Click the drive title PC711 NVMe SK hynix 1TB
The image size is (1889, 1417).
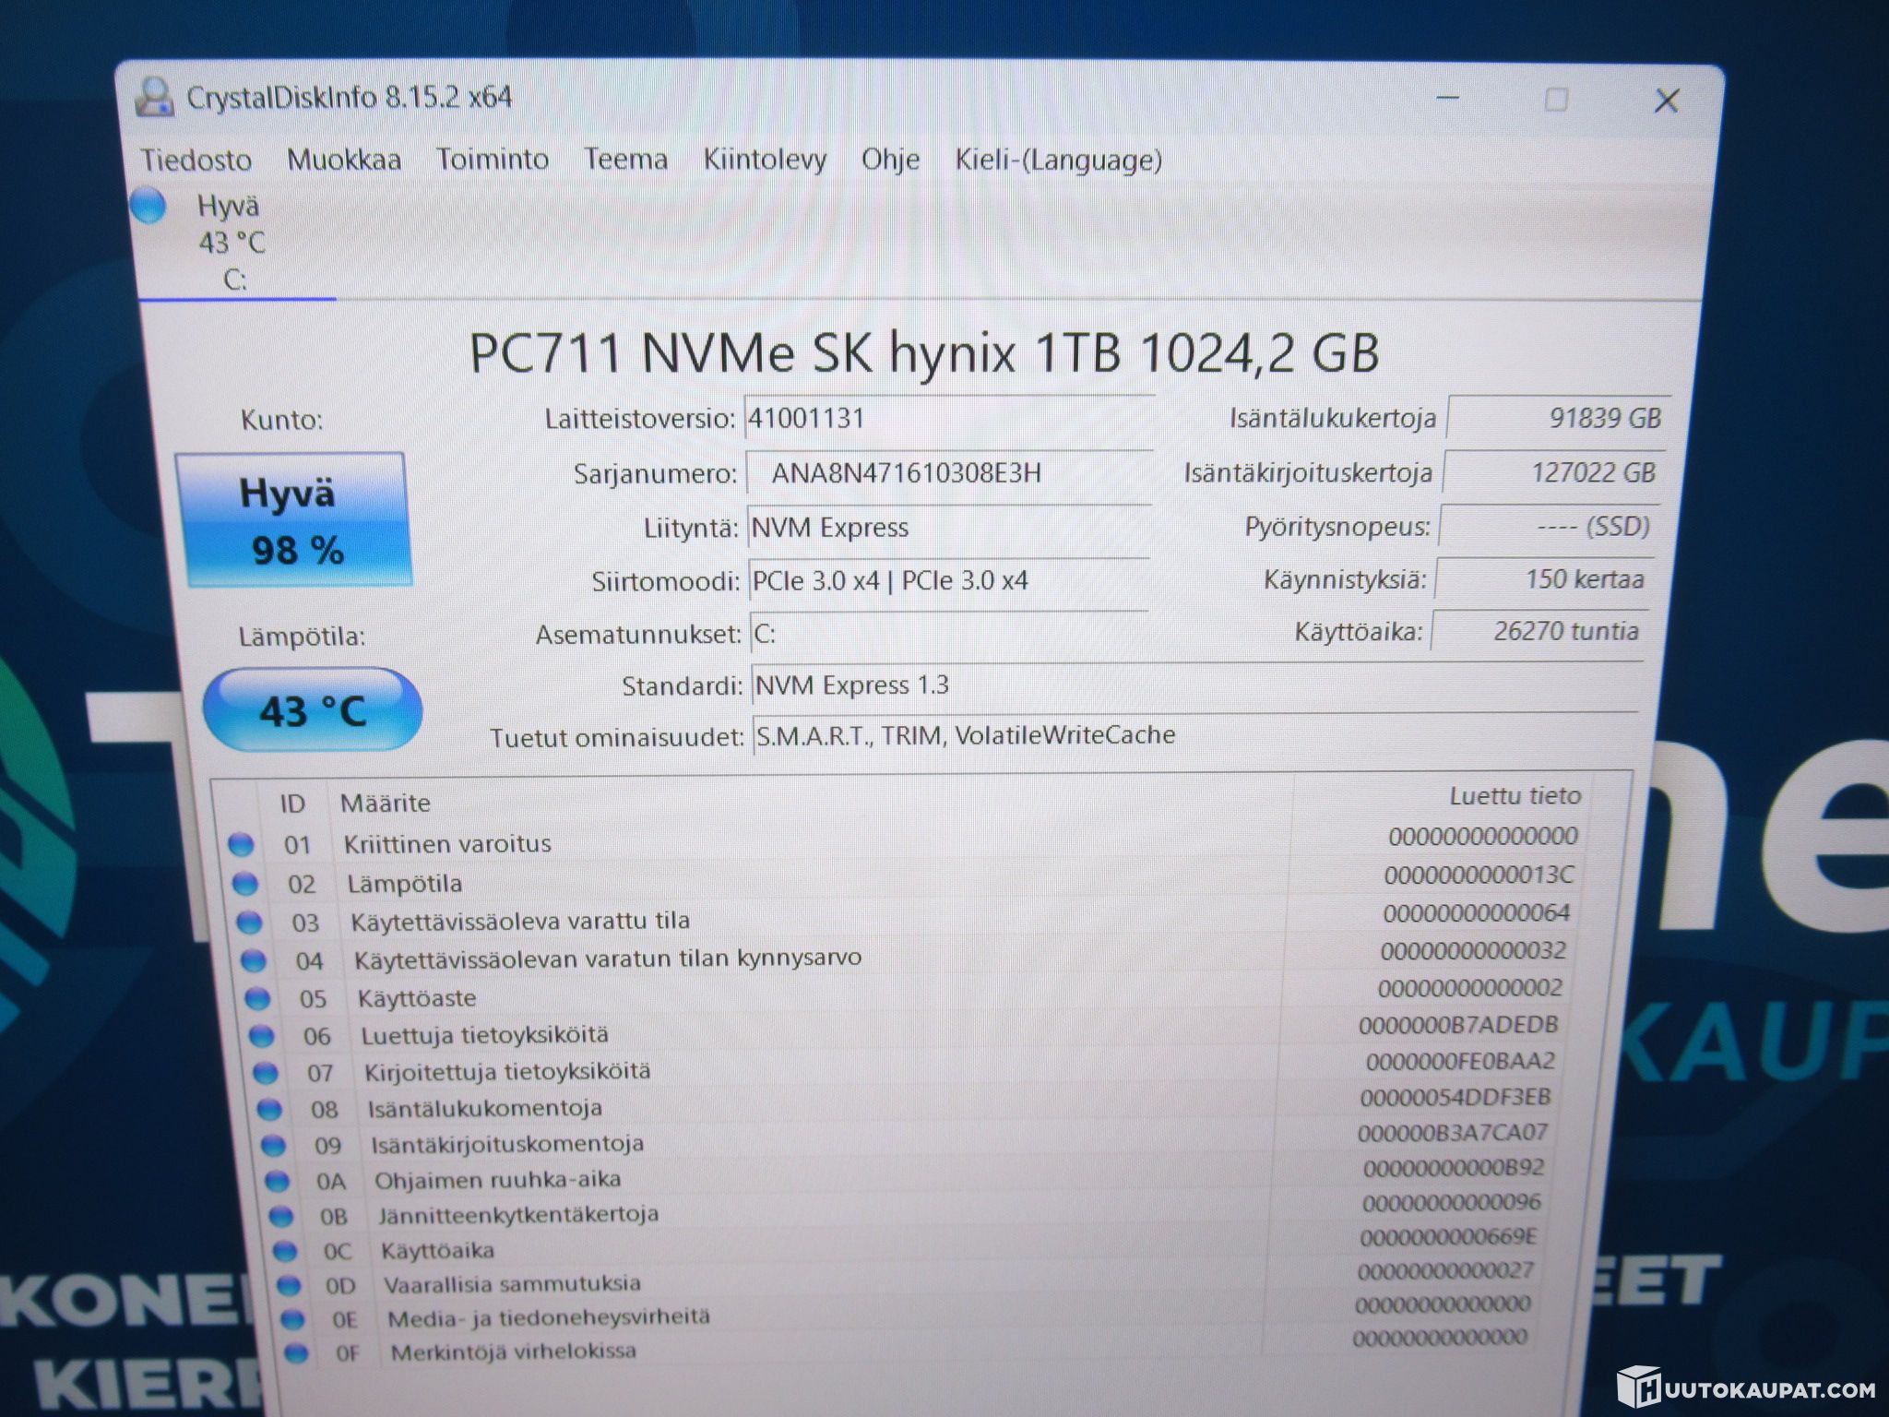[924, 353]
